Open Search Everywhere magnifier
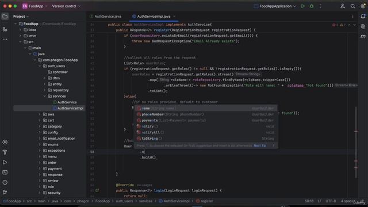Viewport: 368px width, 207px height. click(x=352, y=6)
